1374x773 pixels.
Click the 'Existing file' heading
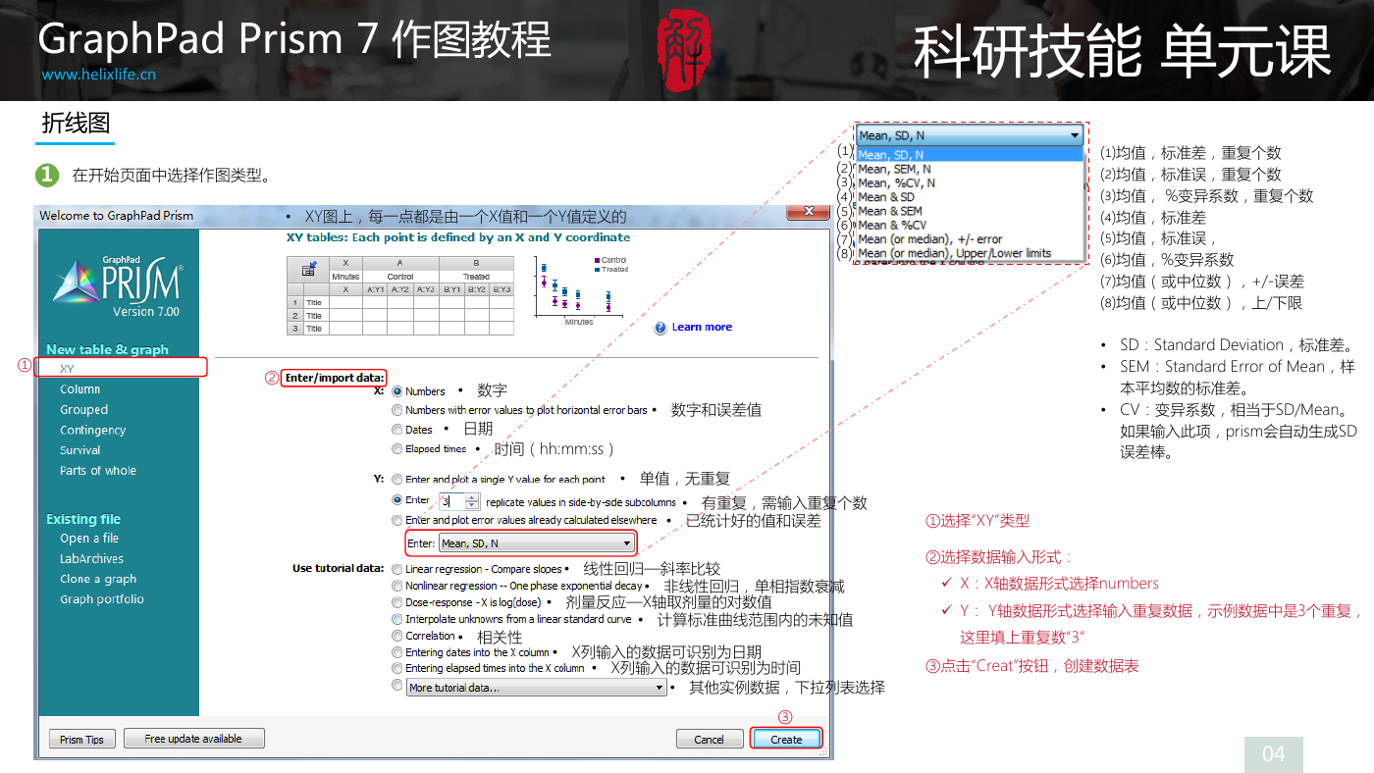(x=83, y=519)
